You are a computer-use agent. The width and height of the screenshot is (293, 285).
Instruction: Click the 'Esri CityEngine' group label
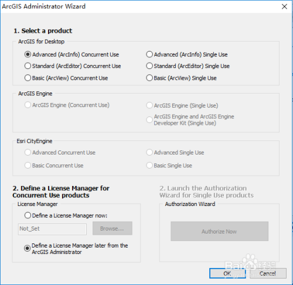(x=35, y=141)
